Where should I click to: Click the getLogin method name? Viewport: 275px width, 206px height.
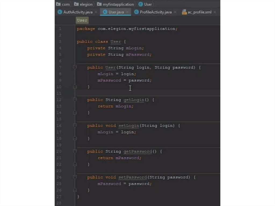click(x=134, y=100)
